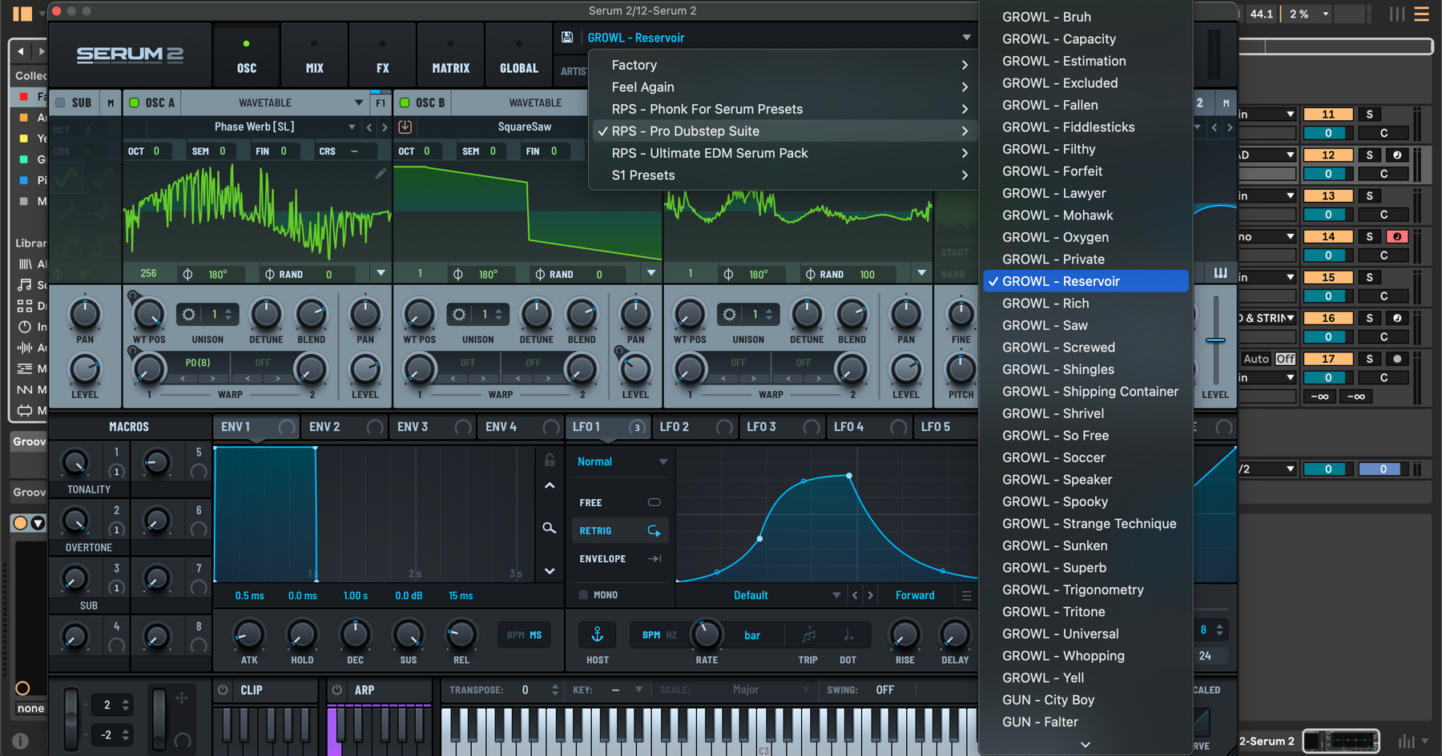The width and height of the screenshot is (1442, 756).
Task: Click the main LEVEL vertical slider
Action: click(x=1215, y=340)
